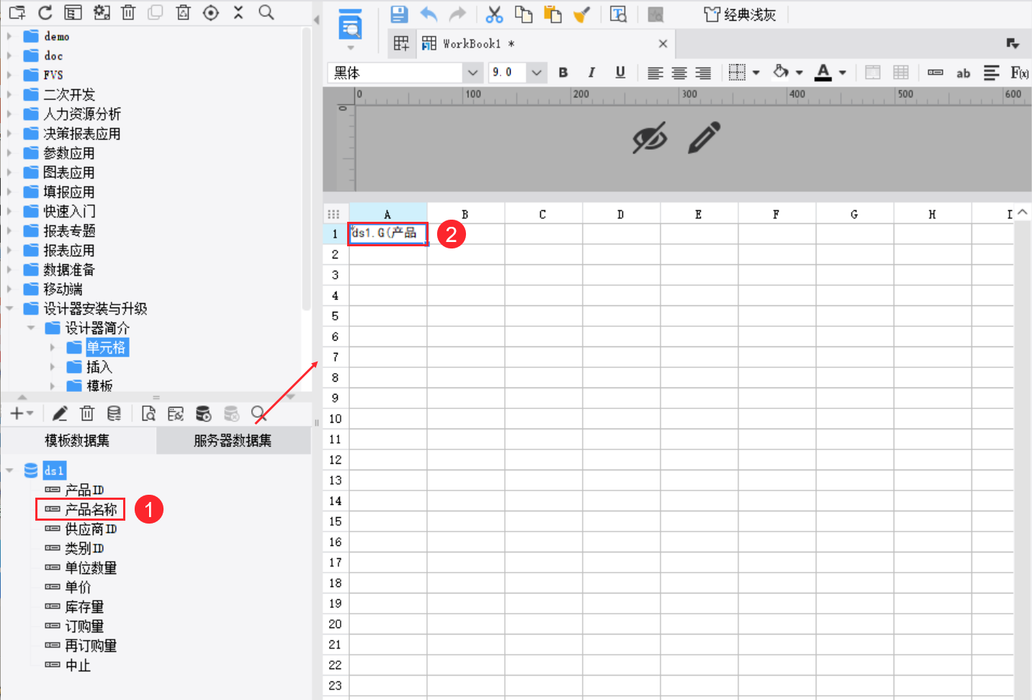Screen dimensions: 1032x700
Task: Toggle italic formatting
Action: pyautogui.click(x=591, y=73)
